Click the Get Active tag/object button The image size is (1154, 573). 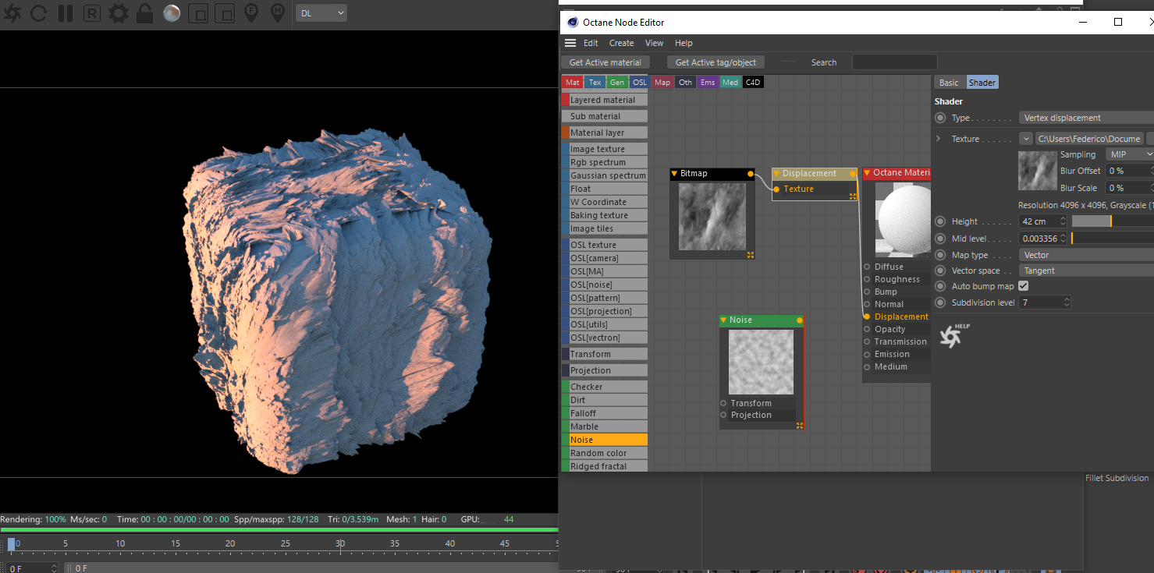[715, 62]
